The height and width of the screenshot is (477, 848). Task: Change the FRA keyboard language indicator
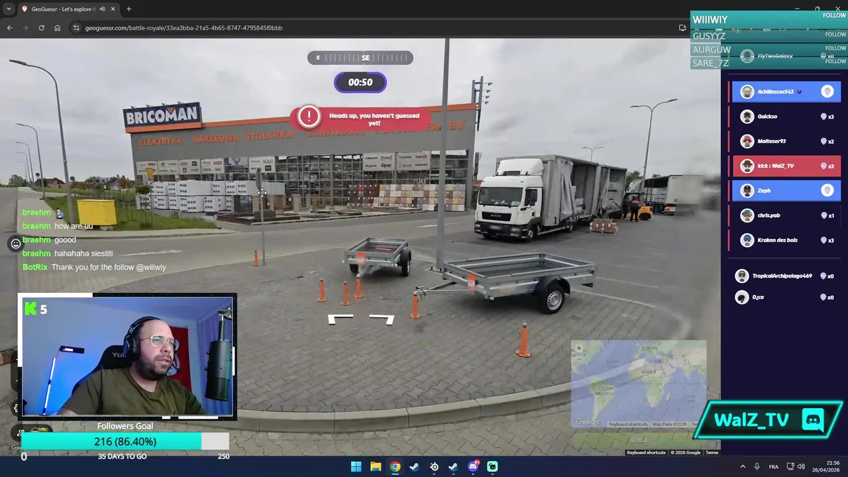tap(773, 466)
